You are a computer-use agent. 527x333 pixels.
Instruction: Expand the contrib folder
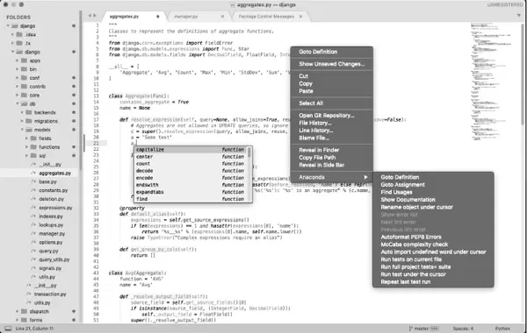click(x=18, y=87)
